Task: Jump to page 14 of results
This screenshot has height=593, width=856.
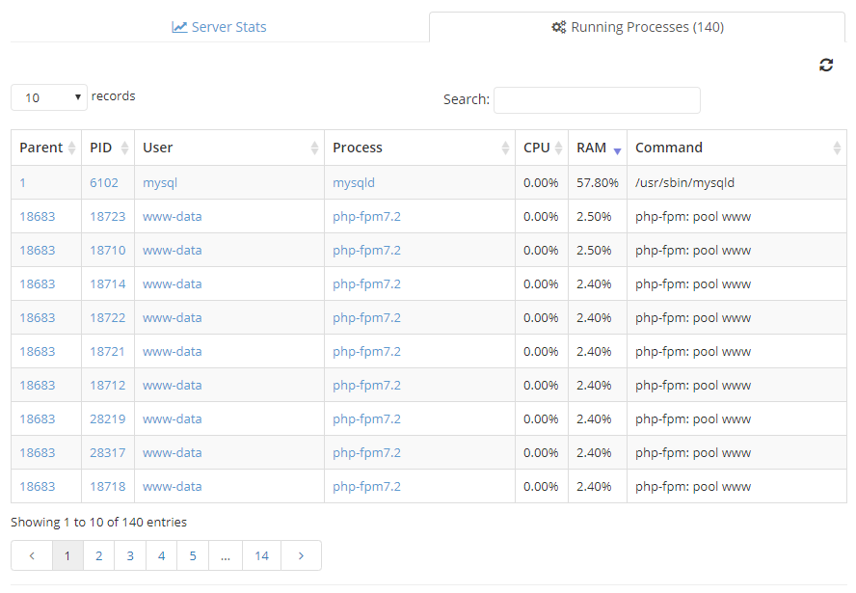Action: click(x=261, y=555)
